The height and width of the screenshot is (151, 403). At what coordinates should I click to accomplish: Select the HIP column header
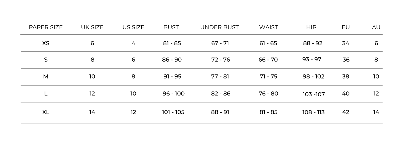311,27
